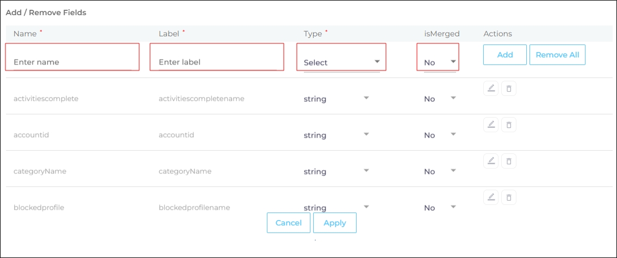Click into the Enter label text field
This screenshot has height=258, width=617.
click(217, 62)
